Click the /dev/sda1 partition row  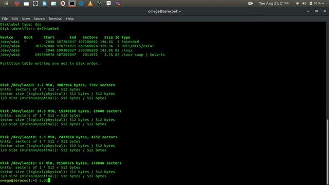(69, 42)
